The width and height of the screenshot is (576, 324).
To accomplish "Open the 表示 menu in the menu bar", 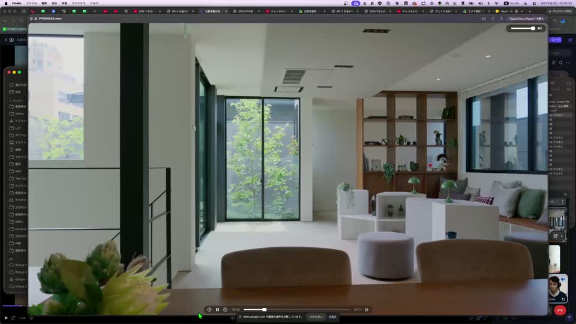I will coord(55,3).
